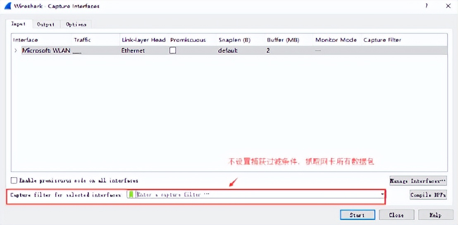Toggle promiscuous mode on all interfaces
Screen dimensions: 458x225
[x=14, y=181]
